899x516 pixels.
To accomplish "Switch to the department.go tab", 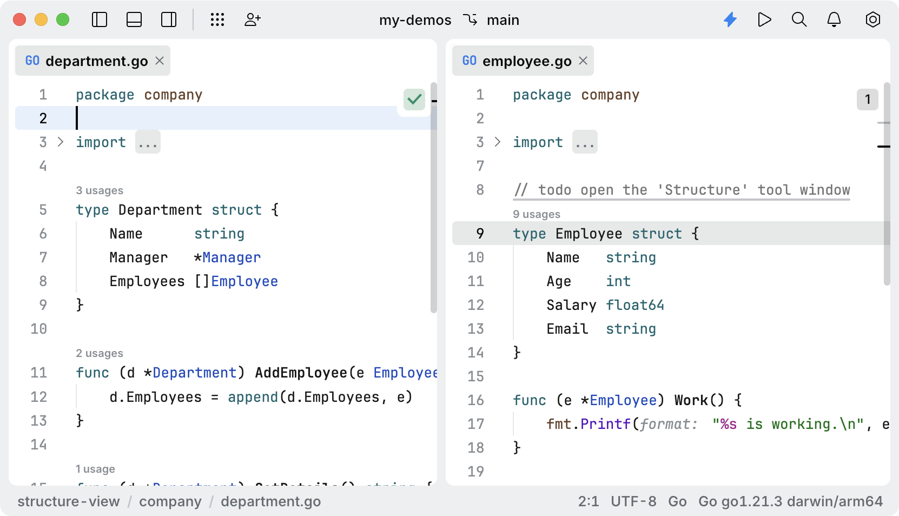I will coord(97,61).
